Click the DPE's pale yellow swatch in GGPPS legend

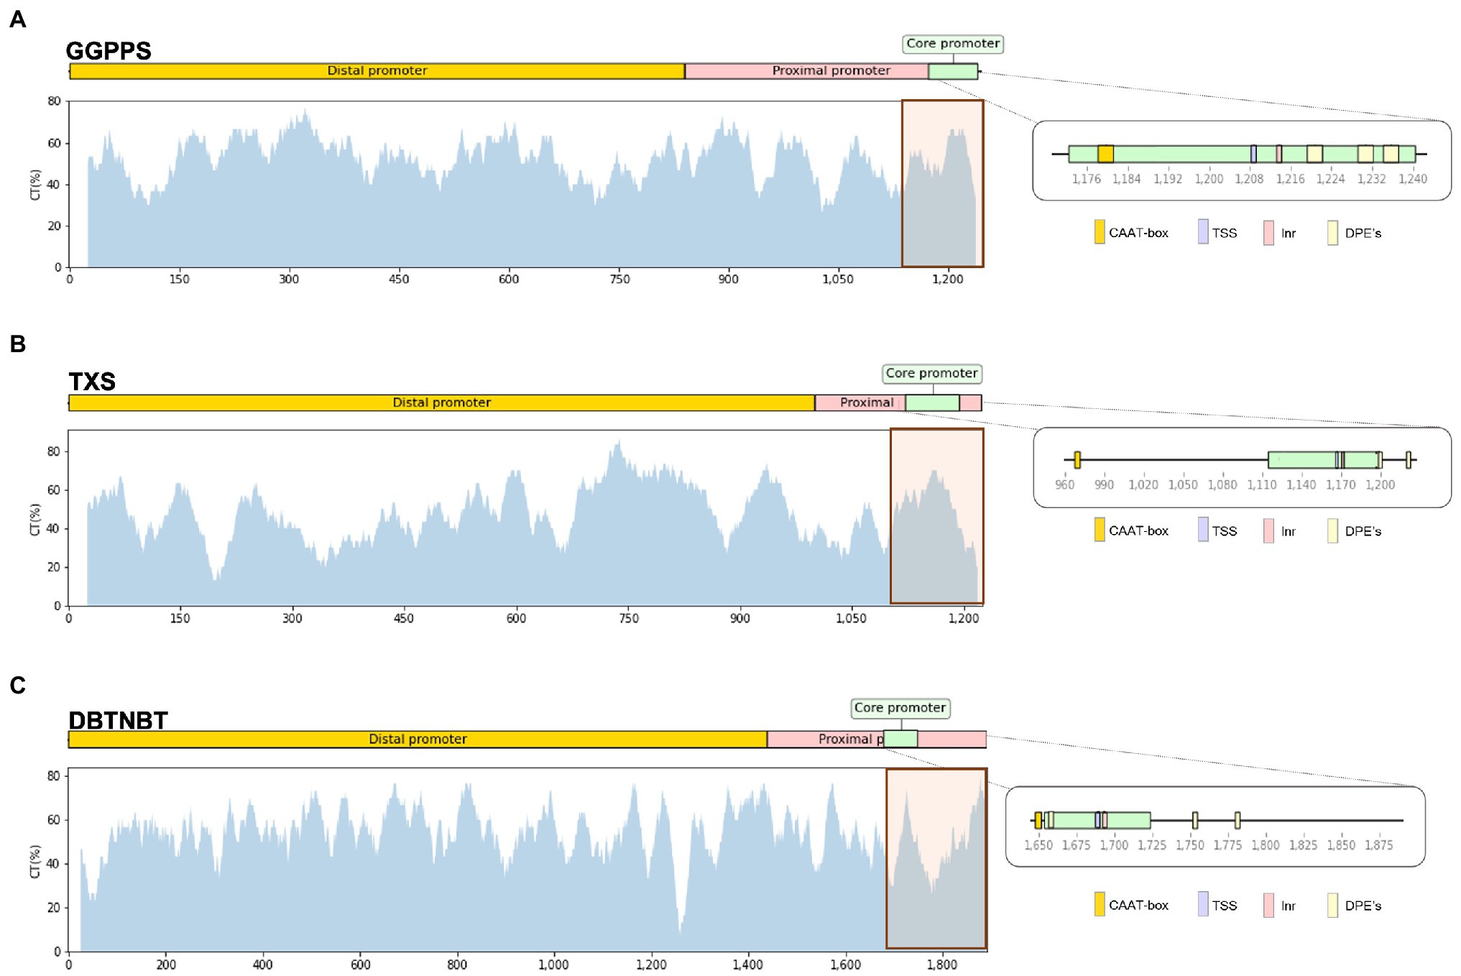click(x=1332, y=233)
